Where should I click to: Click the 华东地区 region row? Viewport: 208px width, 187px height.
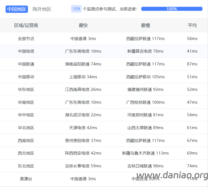coord(26,90)
